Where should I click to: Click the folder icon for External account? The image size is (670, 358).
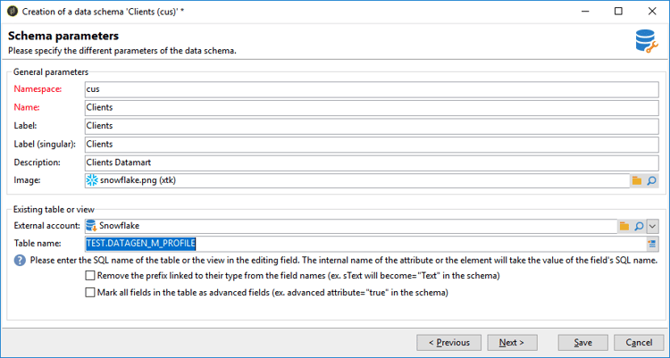click(624, 226)
